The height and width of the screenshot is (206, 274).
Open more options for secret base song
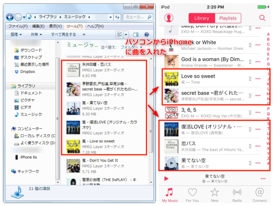[258, 95]
